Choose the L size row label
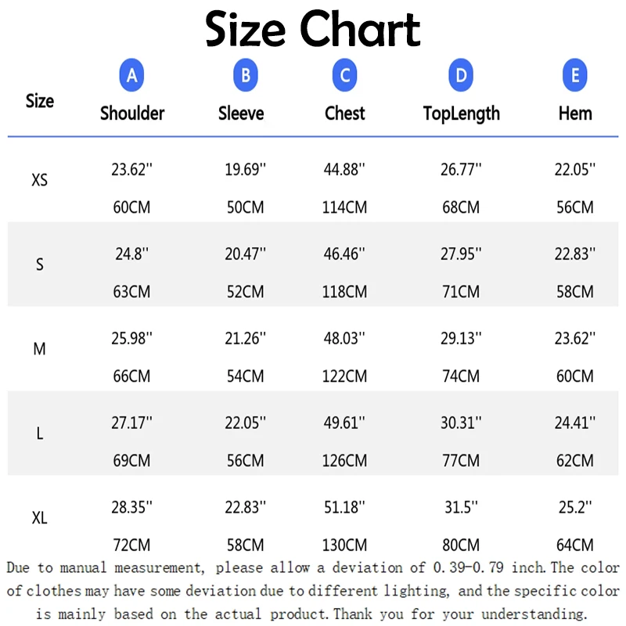Screen dimensions: 626x626 (40, 434)
